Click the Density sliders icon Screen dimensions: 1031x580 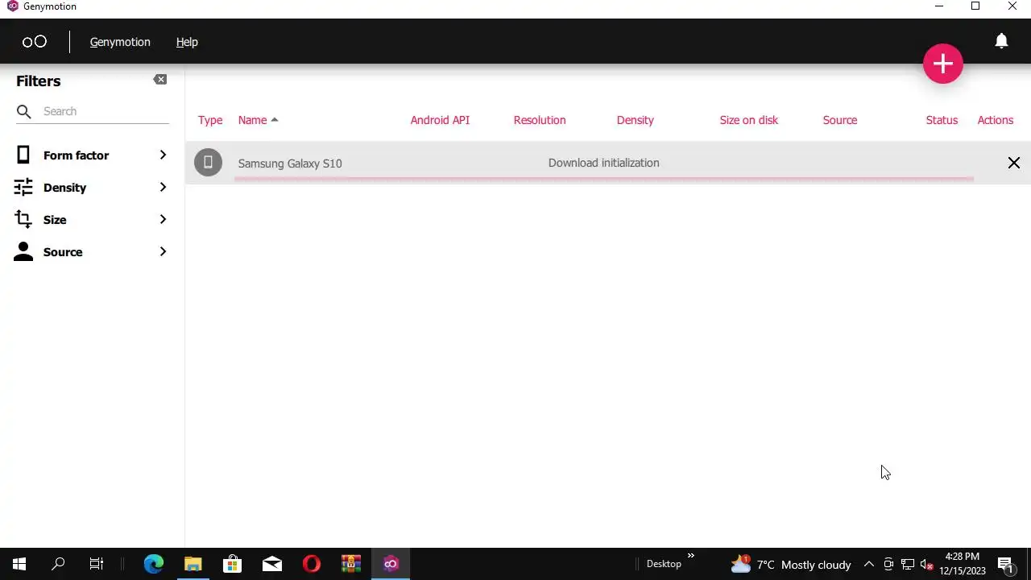pyautogui.click(x=23, y=187)
